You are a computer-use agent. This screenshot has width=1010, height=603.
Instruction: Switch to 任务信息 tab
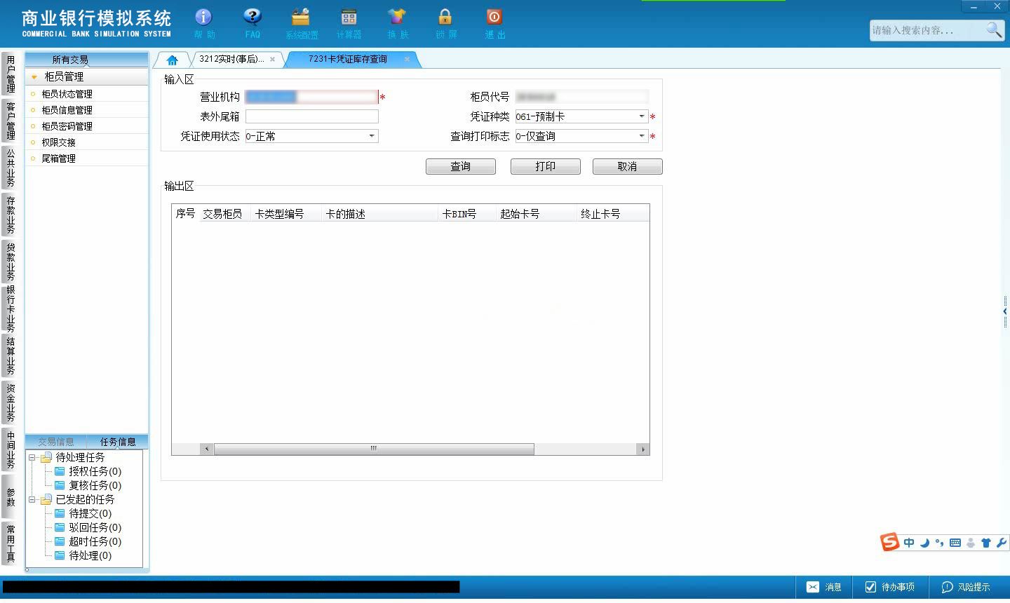pos(117,442)
